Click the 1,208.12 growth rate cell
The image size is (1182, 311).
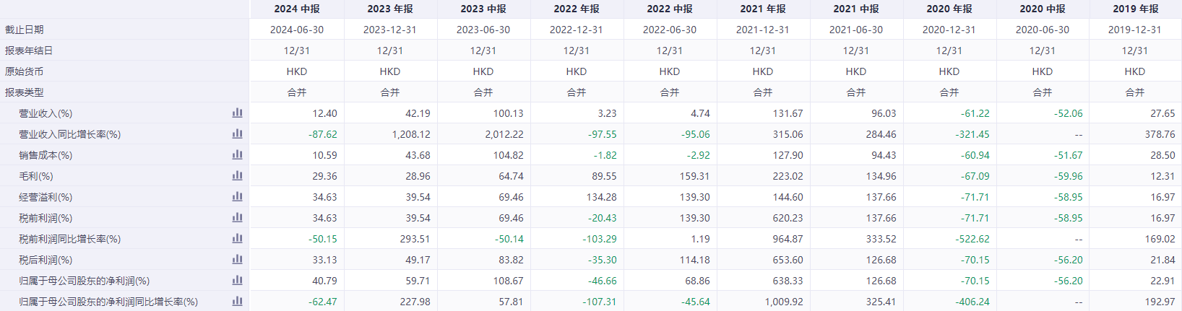coord(411,134)
